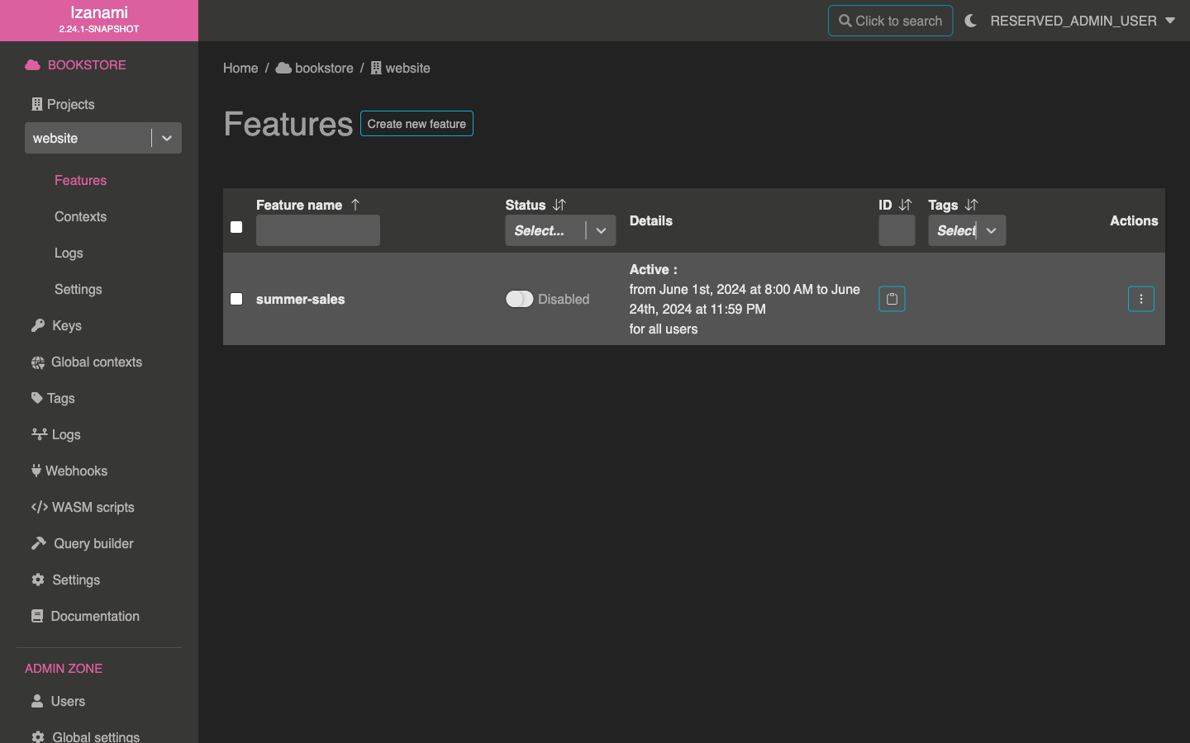The height and width of the screenshot is (743, 1190).
Task: Open the actions menu for summer-sales
Action: 1140,299
